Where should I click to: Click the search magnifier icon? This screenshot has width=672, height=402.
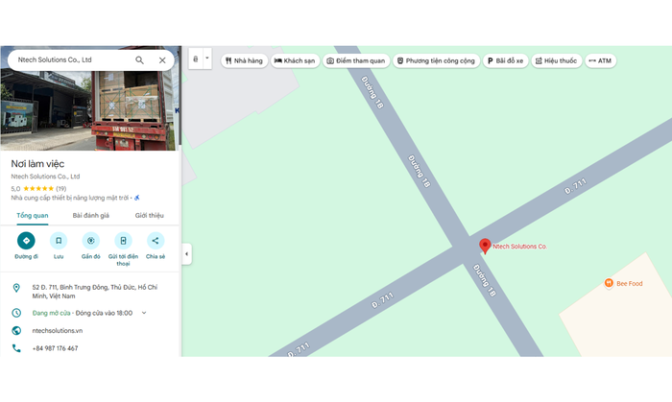click(x=139, y=59)
